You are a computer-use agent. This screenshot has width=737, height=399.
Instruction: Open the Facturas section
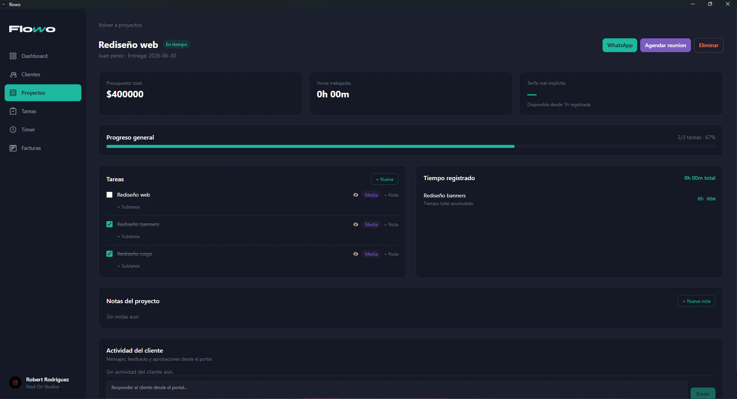click(x=43, y=148)
